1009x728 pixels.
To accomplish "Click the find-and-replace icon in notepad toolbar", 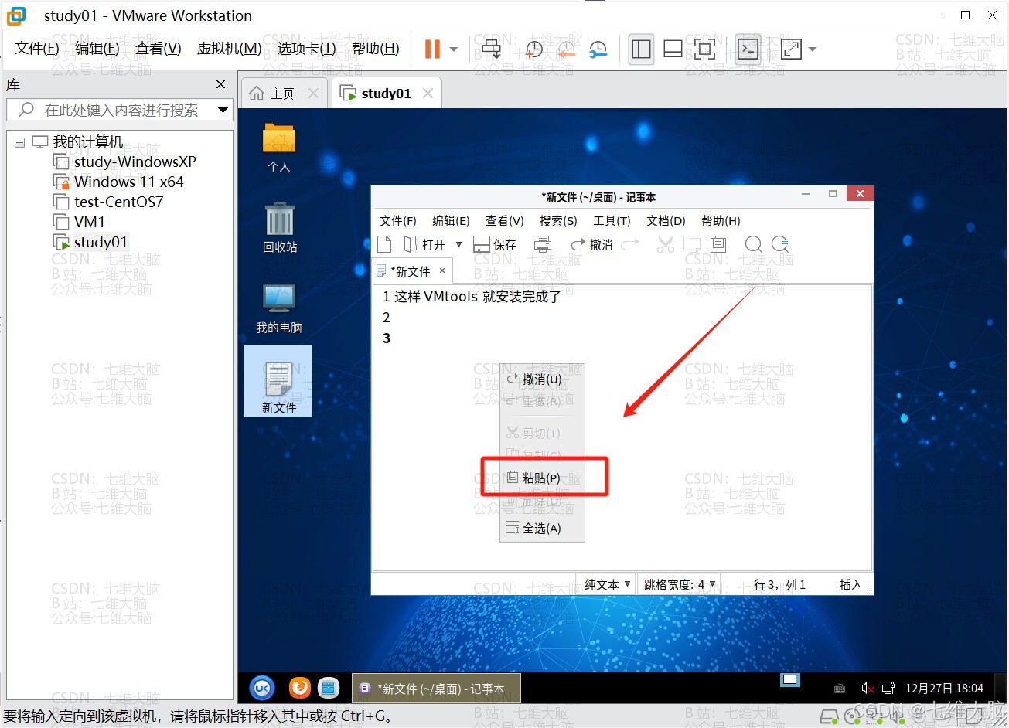I will tap(780, 244).
